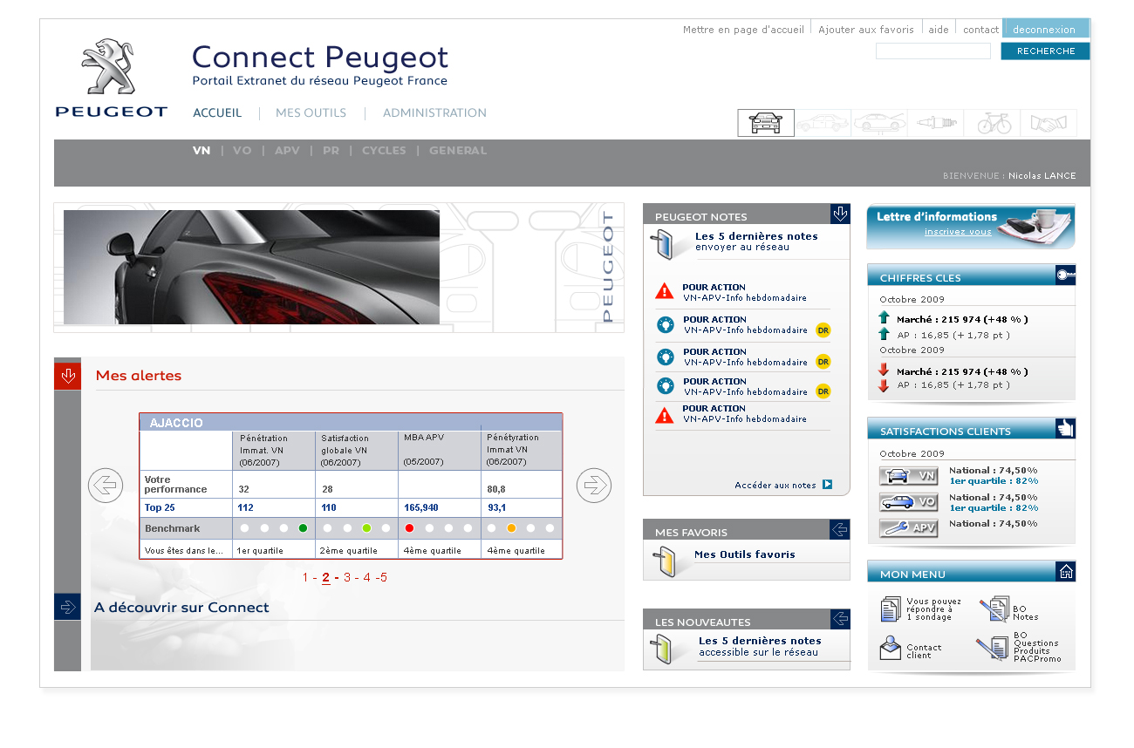Switch to the VO sub-tab
This screenshot has height=748, width=1134.
tap(243, 150)
